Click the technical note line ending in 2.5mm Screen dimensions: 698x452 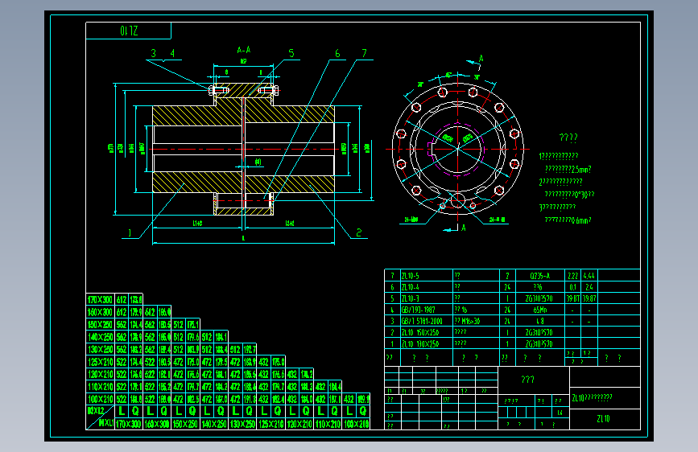click(x=568, y=170)
